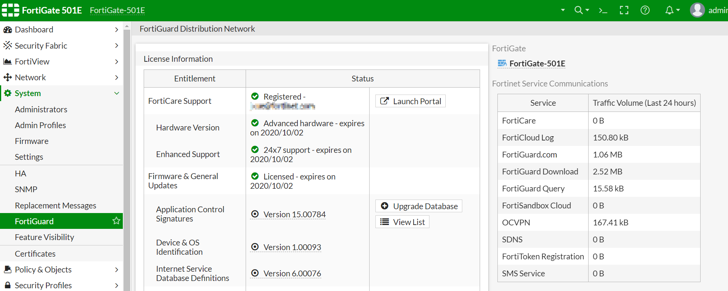Screen dimensions: 728x291
Task: Click the System gear icon
Action: tap(8, 93)
